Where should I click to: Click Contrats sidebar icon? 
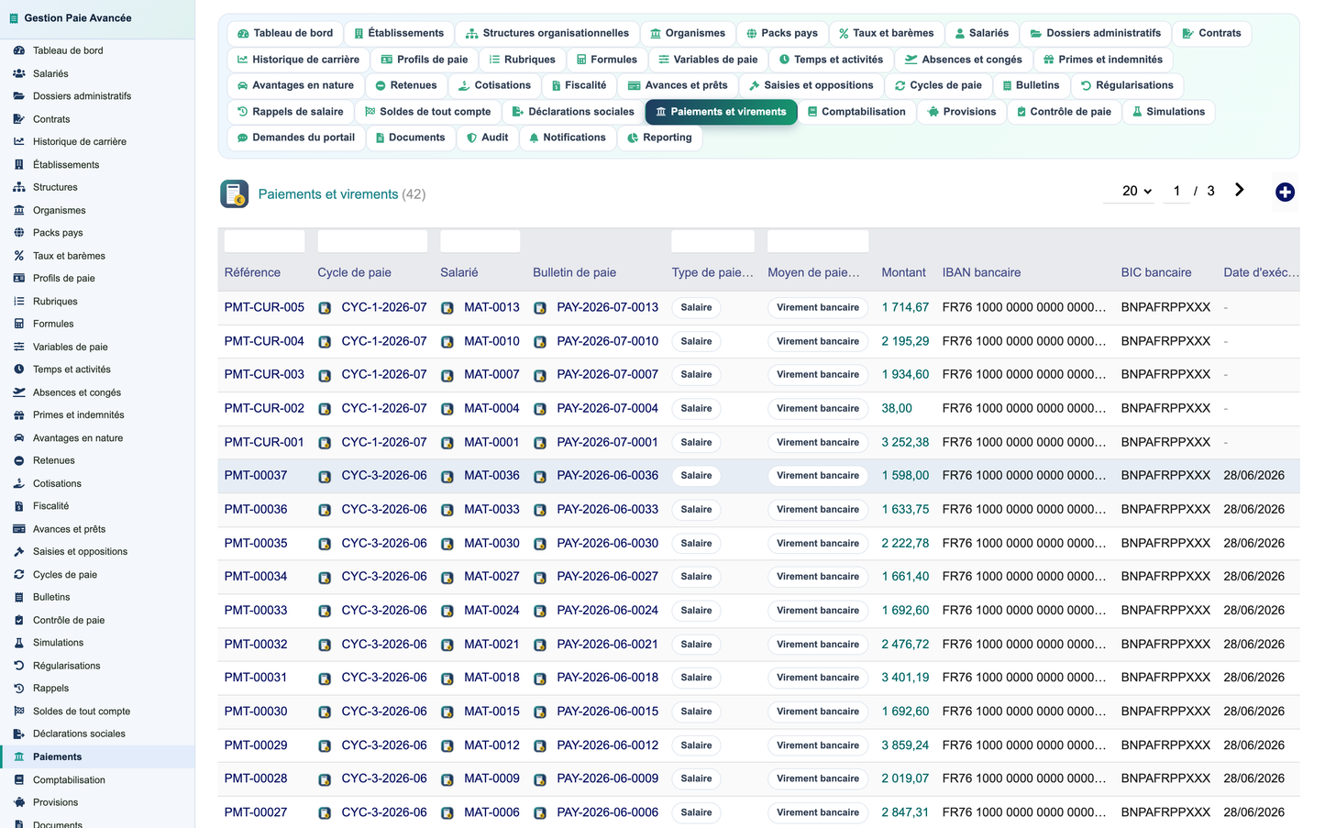(19, 119)
